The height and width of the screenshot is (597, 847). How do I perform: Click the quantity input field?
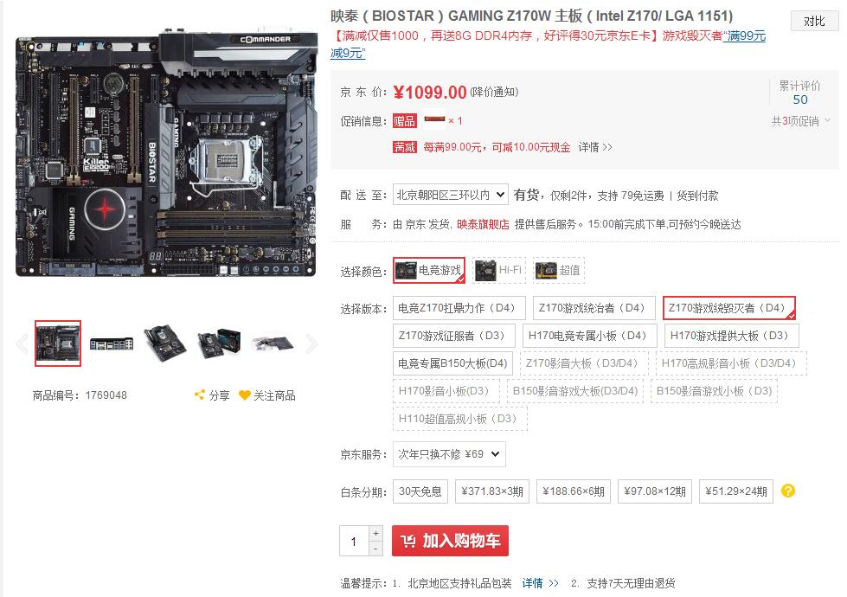point(355,541)
